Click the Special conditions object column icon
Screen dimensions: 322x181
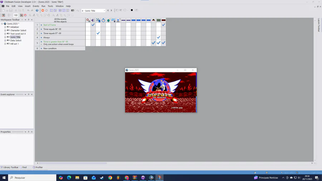pyautogui.click(x=88, y=20)
